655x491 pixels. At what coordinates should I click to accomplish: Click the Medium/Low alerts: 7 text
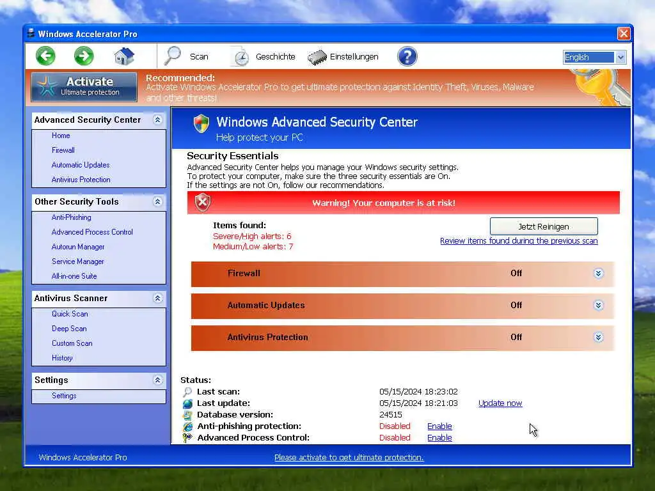click(253, 247)
